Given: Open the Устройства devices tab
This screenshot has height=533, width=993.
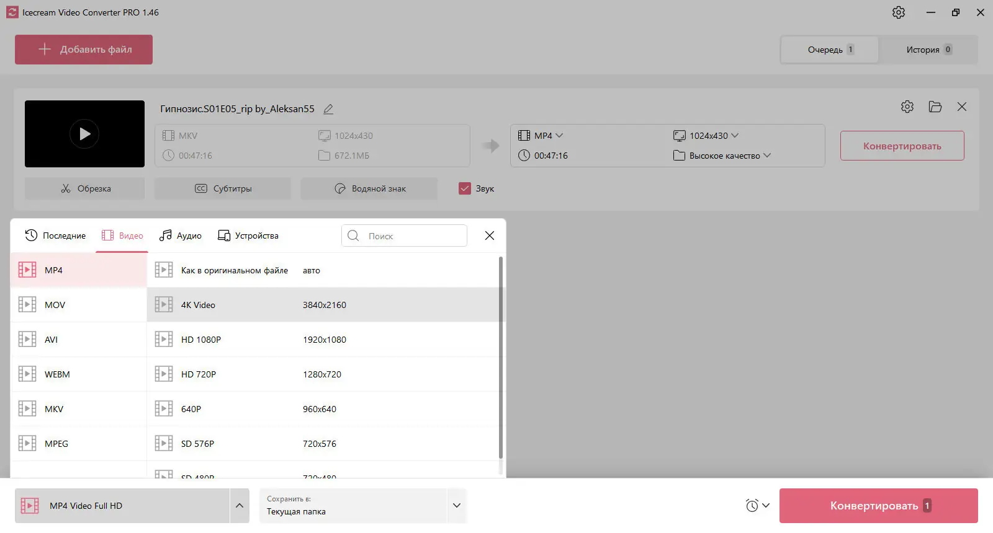Looking at the screenshot, I should [248, 236].
